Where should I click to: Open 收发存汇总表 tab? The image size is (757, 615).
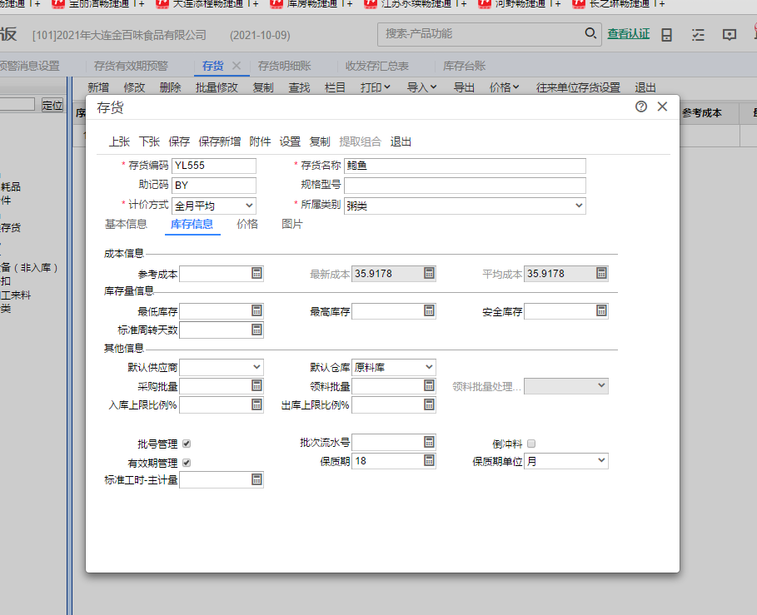coord(377,66)
